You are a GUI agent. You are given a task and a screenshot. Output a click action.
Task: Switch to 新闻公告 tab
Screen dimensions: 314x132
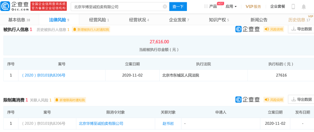click(259, 20)
